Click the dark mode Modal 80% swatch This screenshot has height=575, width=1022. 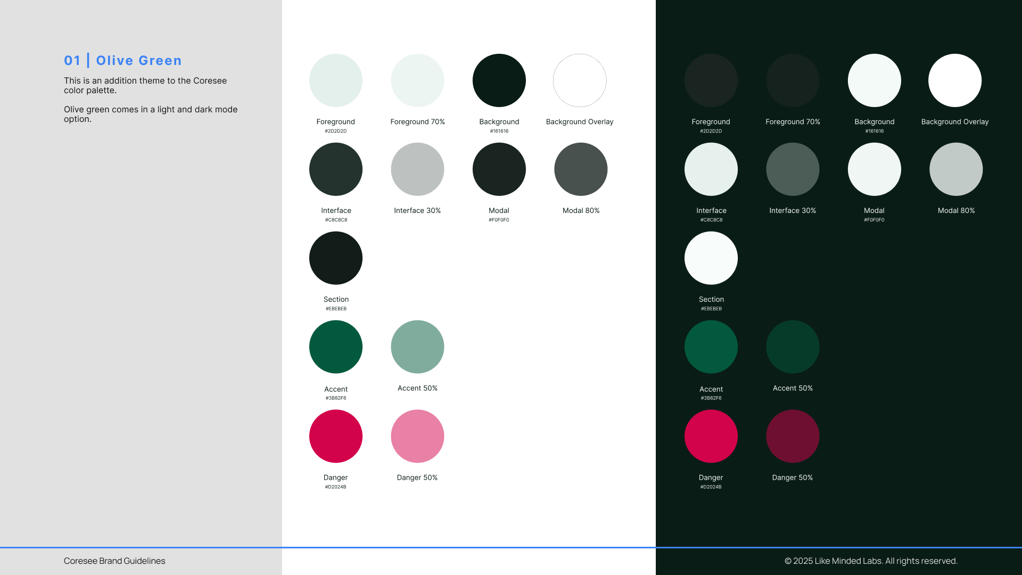click(956, 169)
